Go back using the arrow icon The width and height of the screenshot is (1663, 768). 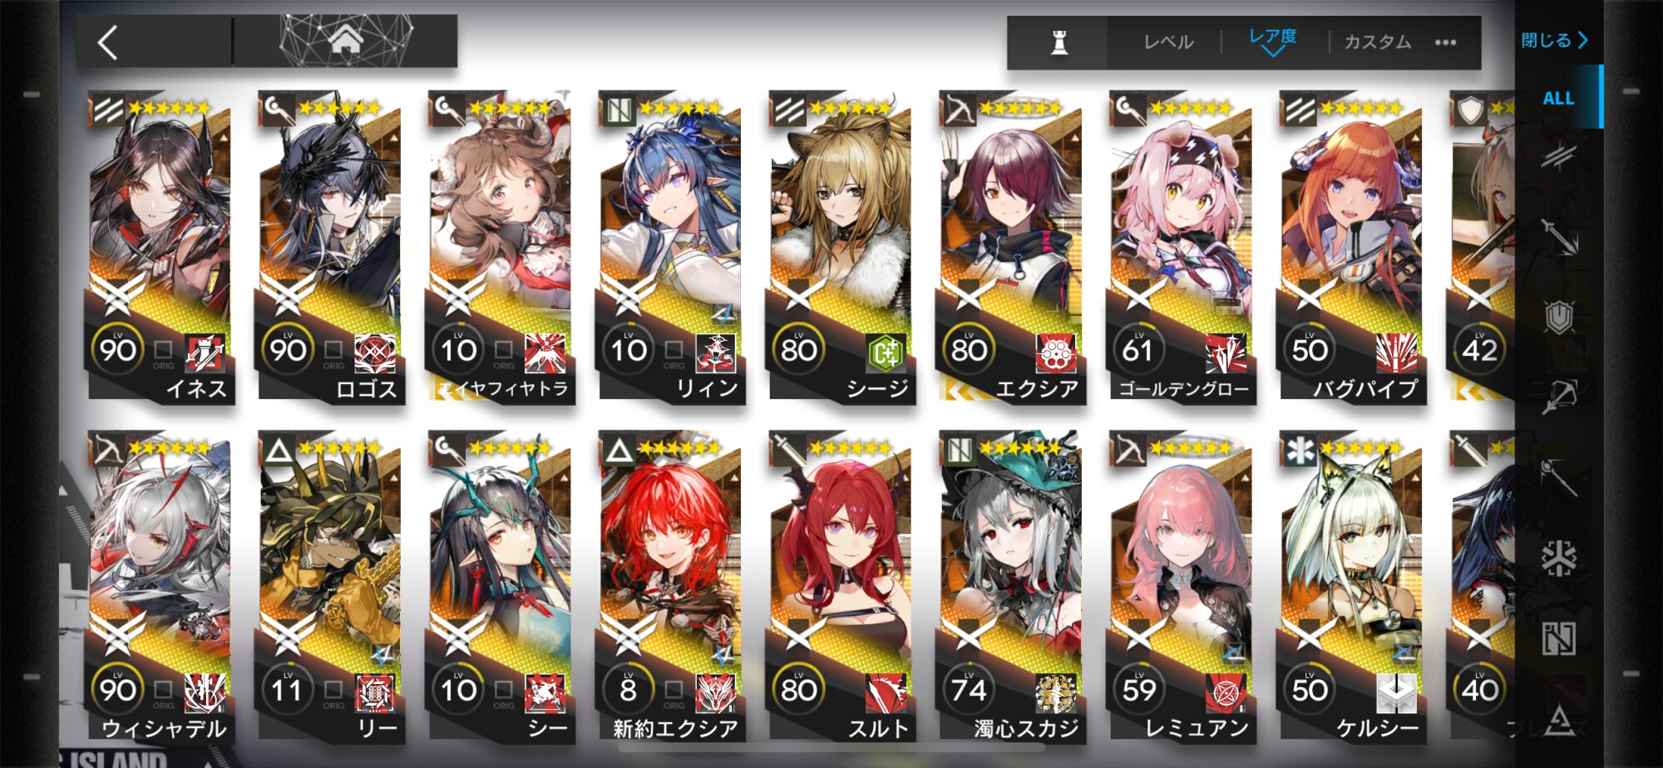coord(108,42)
